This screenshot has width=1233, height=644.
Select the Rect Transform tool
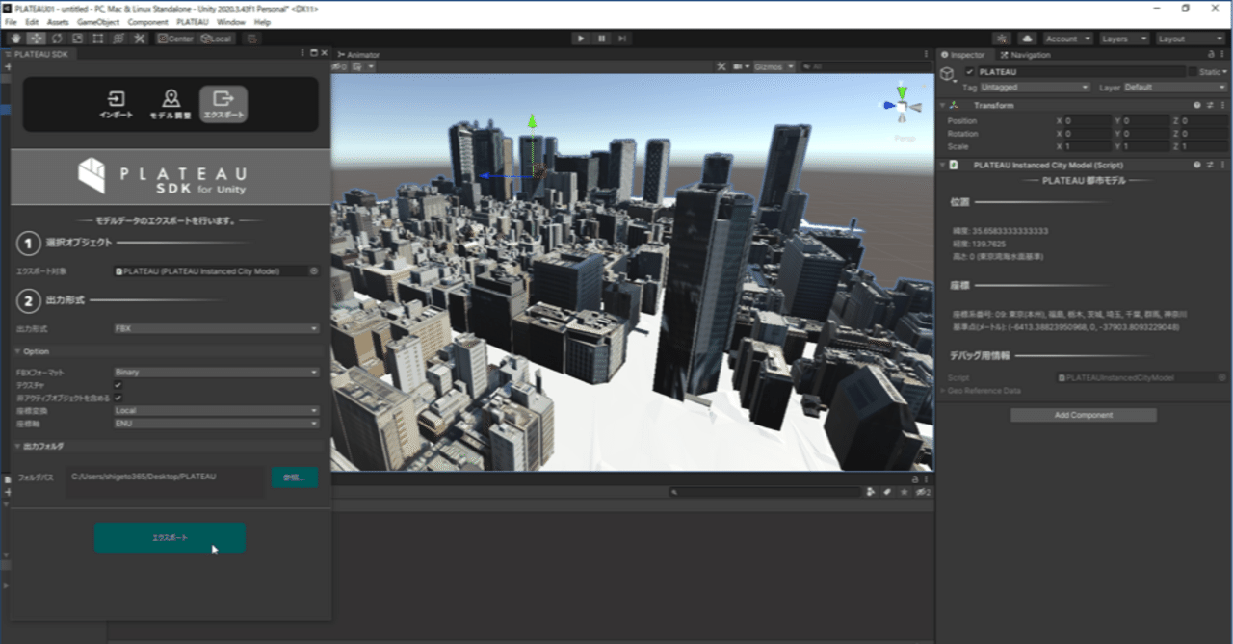point(99,38)
